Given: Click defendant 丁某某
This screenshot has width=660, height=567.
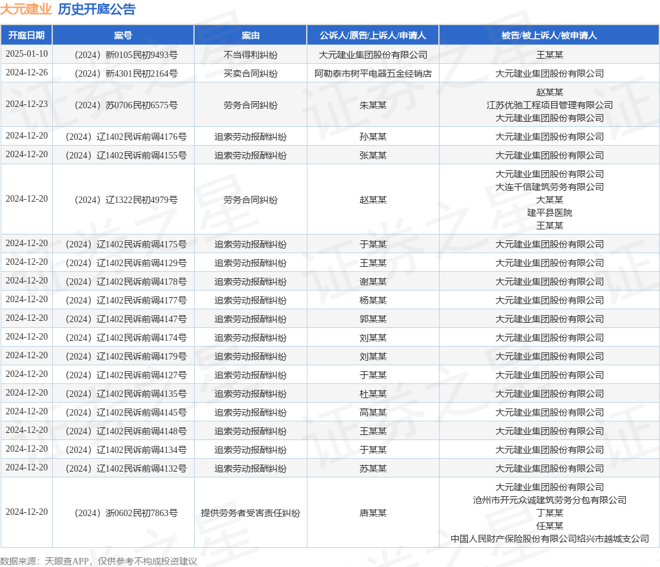Looking at the screenshot, I should coord(549,513).
